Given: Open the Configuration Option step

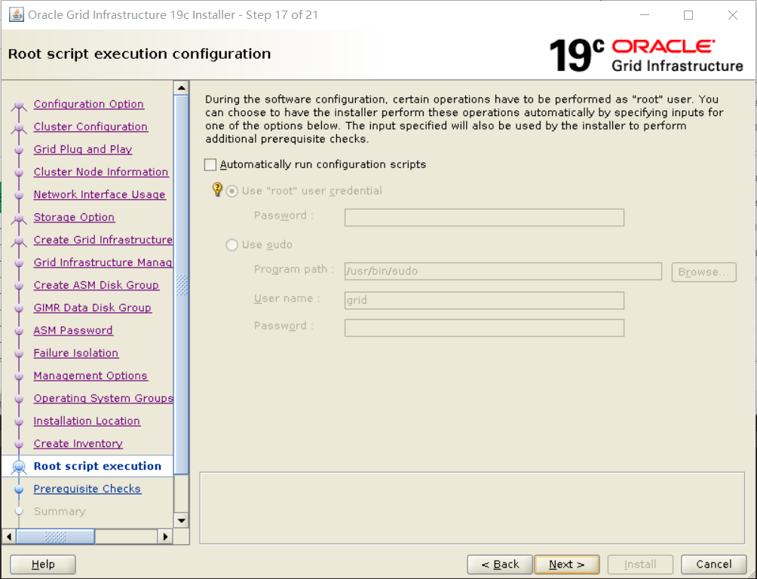Looking at the screenshot, I should pos(89,104).
